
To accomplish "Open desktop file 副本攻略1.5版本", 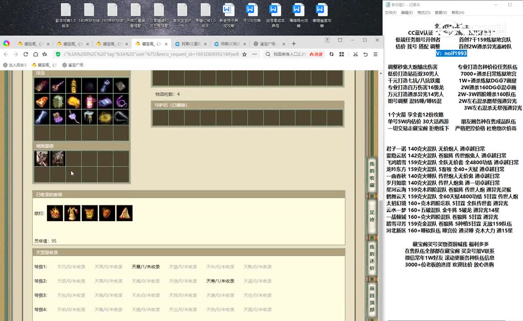I will (66, 16).
